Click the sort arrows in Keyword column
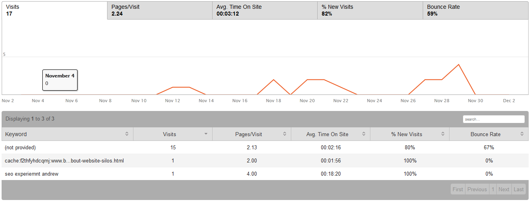The height and width of the screenshot is (202, 529). (127, 134)
